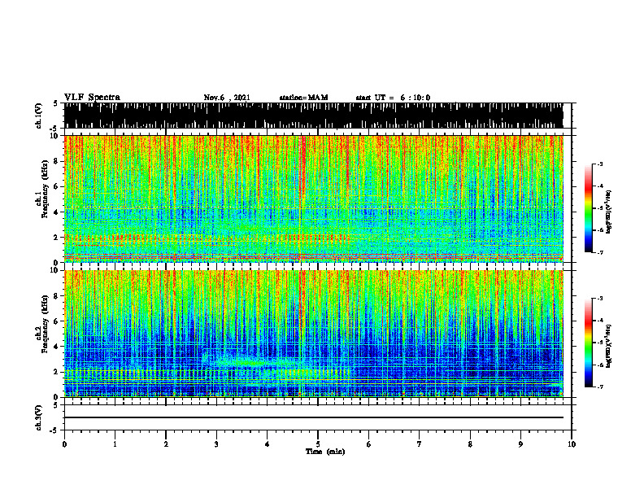Click the ch.2 colorbar "log(PSD)" label
This screenshot has width=644, height=498.
point(609,346)
